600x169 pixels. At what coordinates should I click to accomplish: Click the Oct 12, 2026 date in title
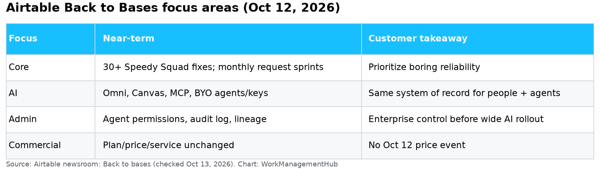pyautogui.click(x=292, y=8)
